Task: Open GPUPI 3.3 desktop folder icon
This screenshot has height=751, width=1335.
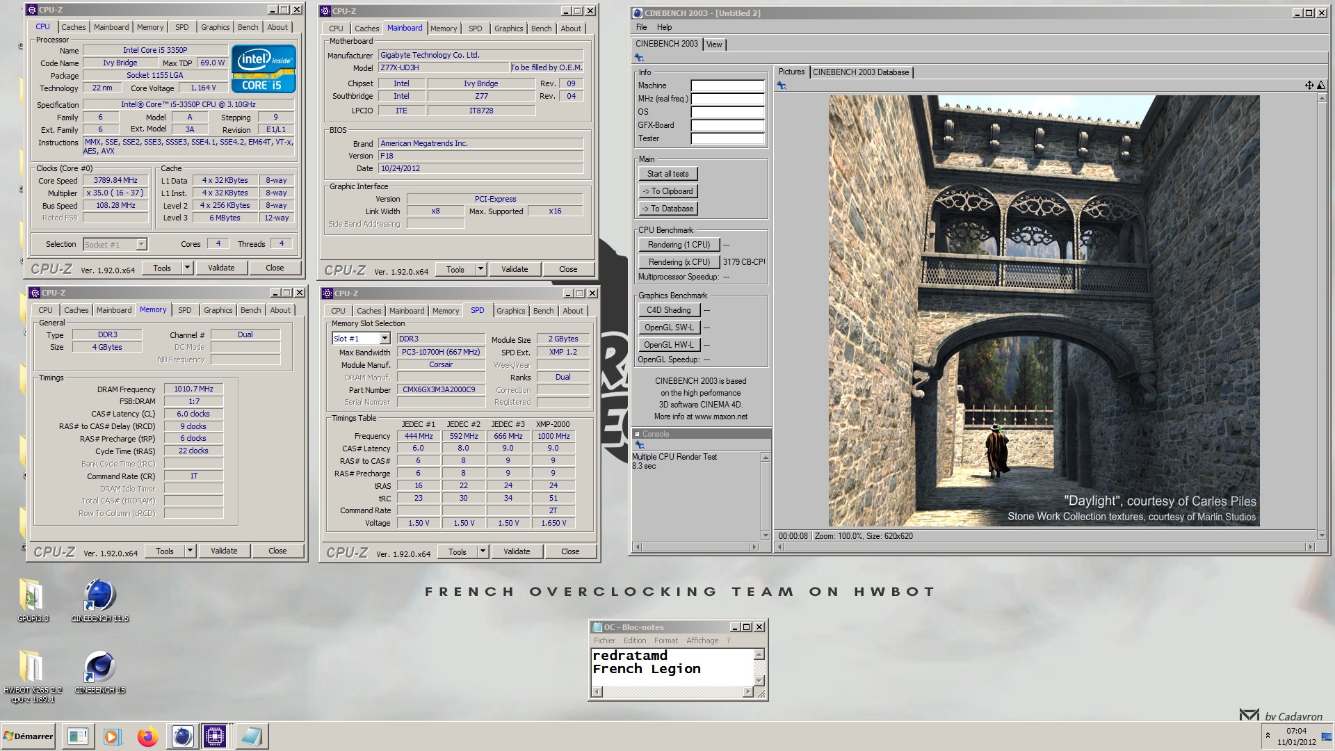Action: tap(32, 595)
